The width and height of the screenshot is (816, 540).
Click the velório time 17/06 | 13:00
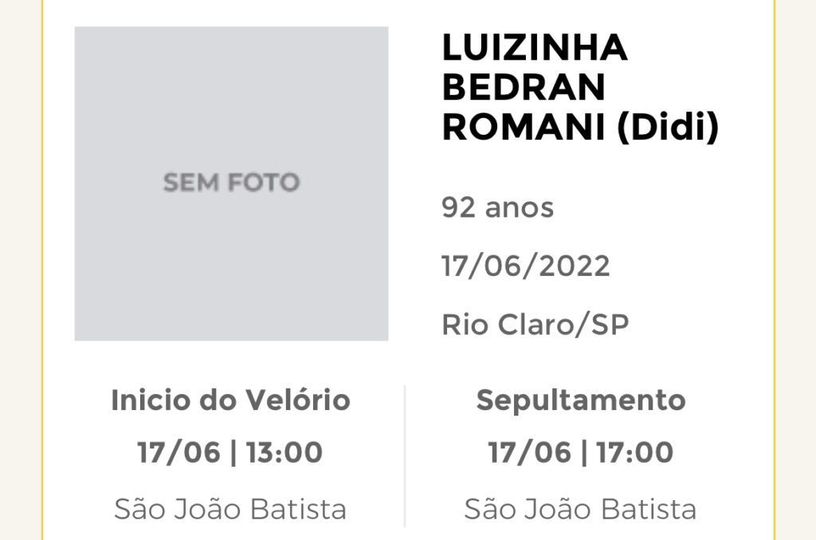tap(230, 452)
